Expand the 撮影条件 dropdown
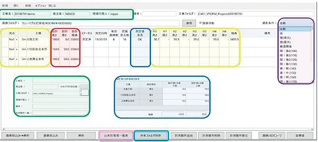Image resolution: width=318 pixels, height=142 pixels. point(296,23)
